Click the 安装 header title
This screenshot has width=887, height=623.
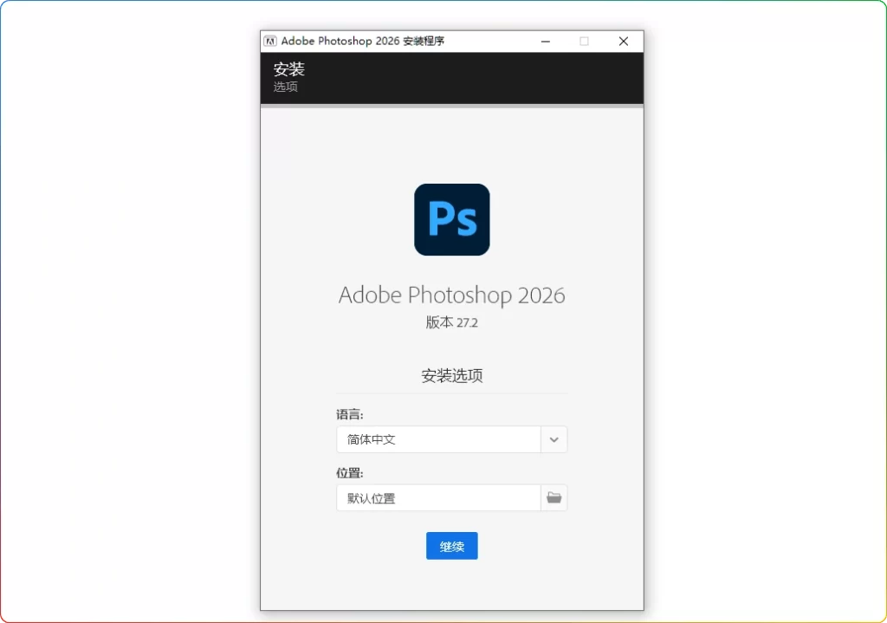(291, 70)
